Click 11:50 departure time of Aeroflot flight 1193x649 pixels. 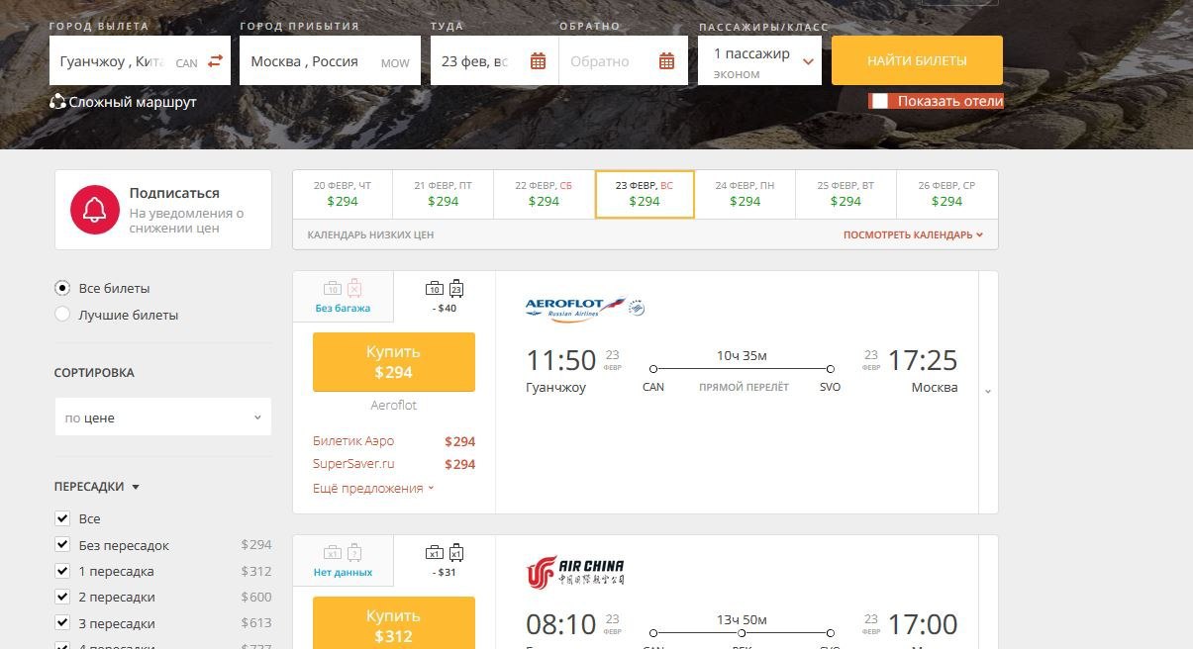560,360
